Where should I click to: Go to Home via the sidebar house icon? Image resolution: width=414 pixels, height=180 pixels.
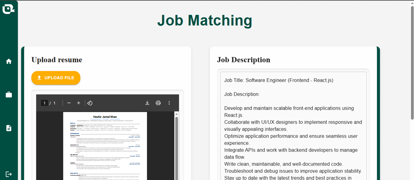[9, 61]
